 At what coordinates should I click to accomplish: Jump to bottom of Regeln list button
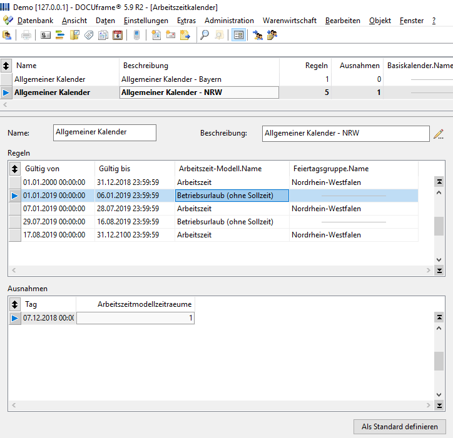point(439,271)
